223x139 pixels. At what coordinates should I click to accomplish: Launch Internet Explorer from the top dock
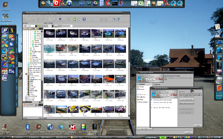pos(82,3)
